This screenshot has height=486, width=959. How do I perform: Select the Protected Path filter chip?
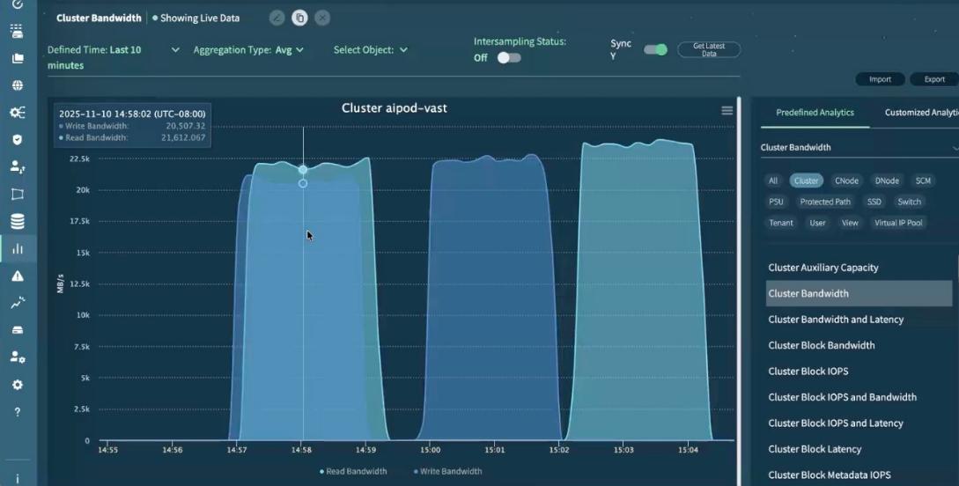click(x=825, y=202)
